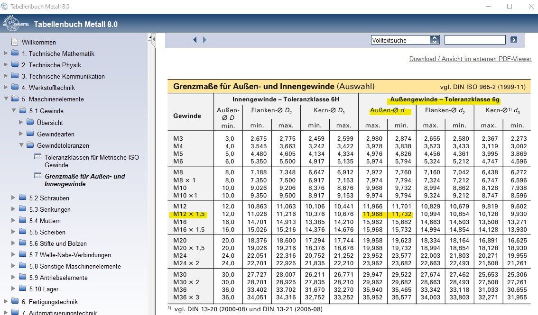
Task: Open Download / Ansicht im externen PDF-Viewer
Action: [x=470, y=59]
